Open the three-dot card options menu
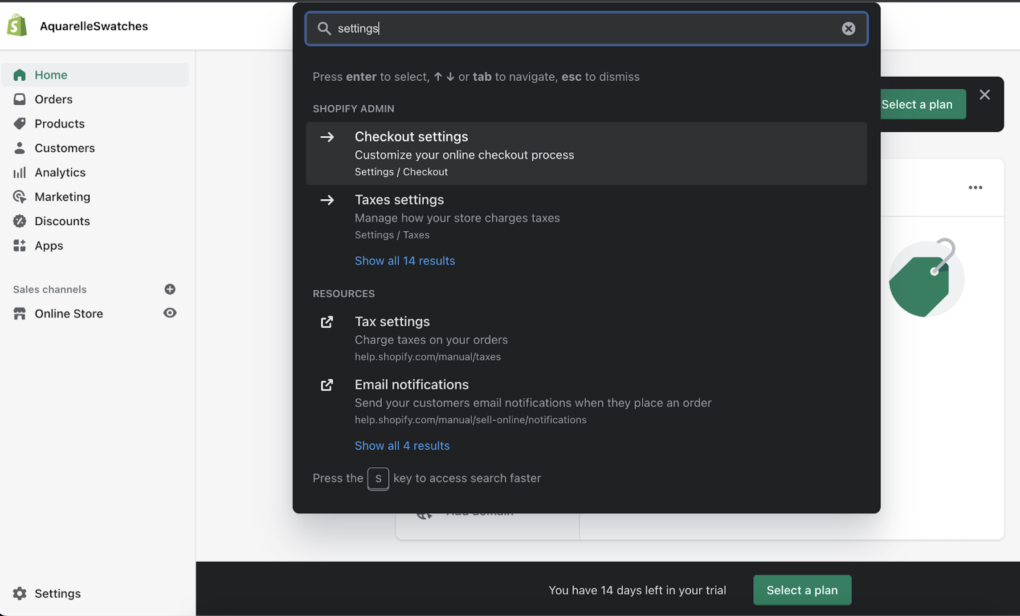1020x616 pixels. coord(975,188)
